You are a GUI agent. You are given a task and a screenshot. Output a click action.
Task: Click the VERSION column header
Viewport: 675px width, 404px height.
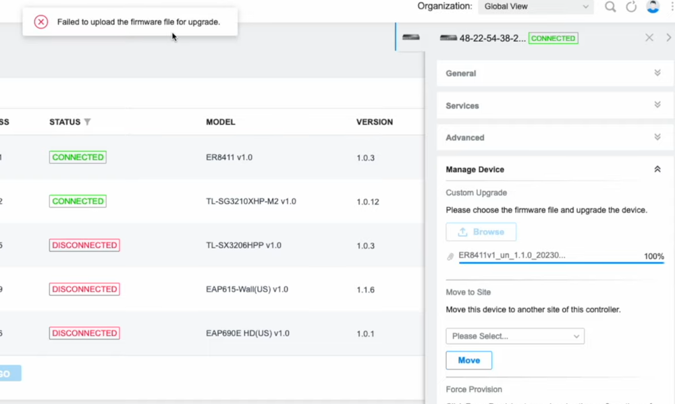point(375,122)
